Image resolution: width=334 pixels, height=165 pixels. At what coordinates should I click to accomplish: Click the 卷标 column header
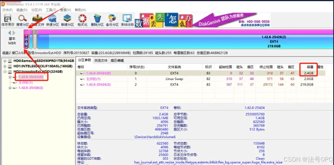(x=102, y=67)
